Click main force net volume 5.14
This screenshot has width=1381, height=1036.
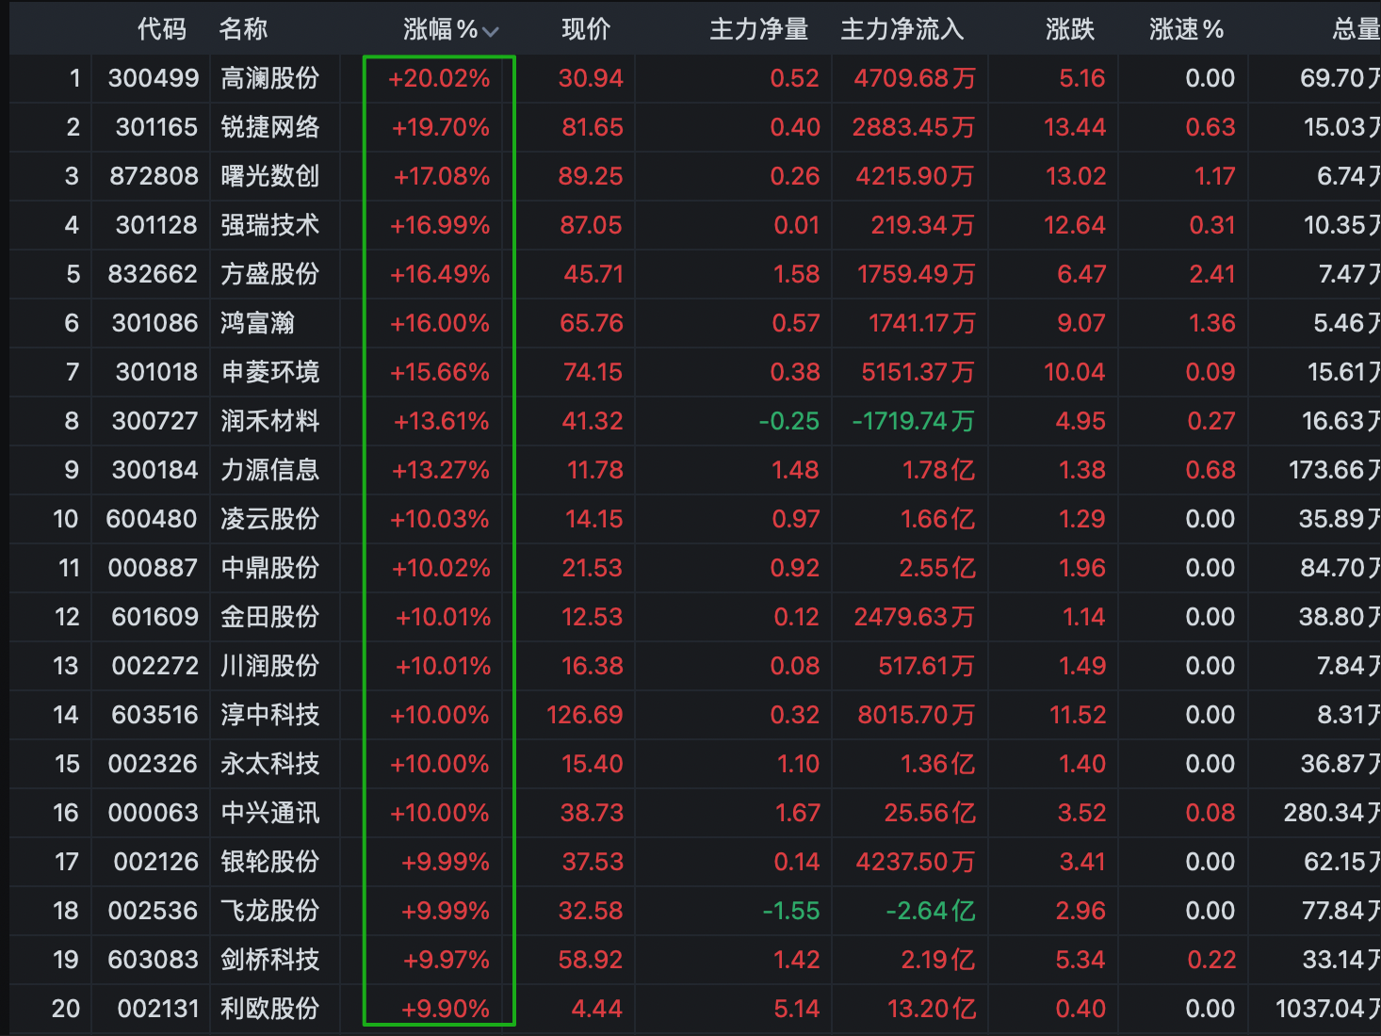pyautogui.click(x=797, y=1009)
